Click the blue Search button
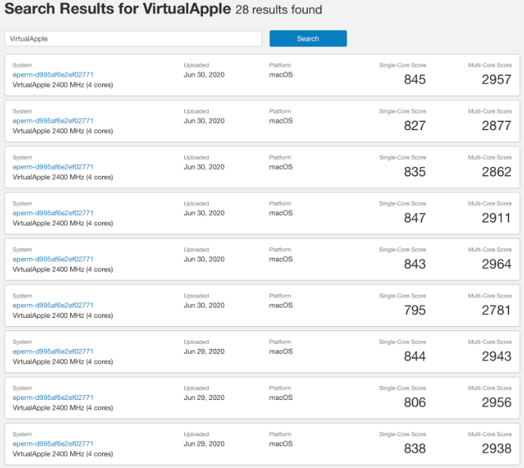524x468 pixels. (308, 38)
